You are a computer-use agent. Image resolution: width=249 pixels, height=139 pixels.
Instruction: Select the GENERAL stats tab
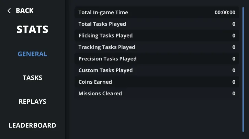pos(32,54)
